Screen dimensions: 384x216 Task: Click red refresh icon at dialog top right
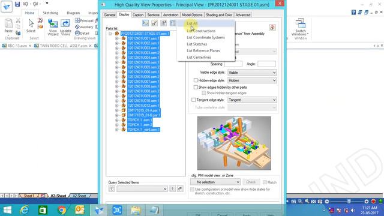[272, 28]
